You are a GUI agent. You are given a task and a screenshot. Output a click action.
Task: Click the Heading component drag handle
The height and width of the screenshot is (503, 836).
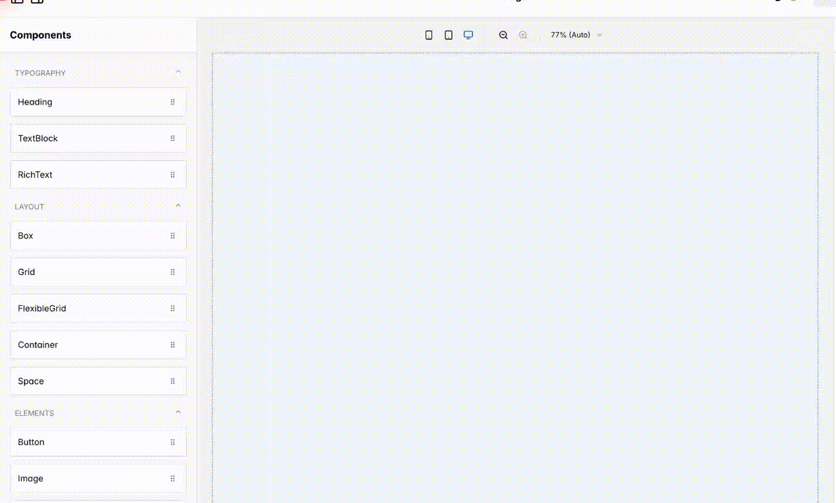pyautogui.click(x=172, y=102)
